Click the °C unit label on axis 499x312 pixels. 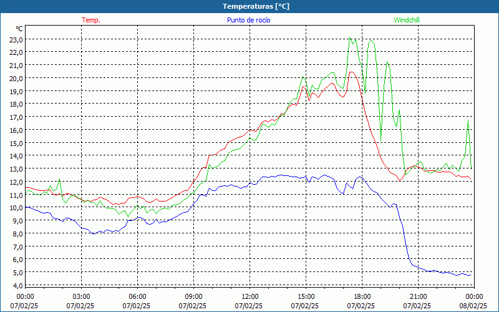19,29
